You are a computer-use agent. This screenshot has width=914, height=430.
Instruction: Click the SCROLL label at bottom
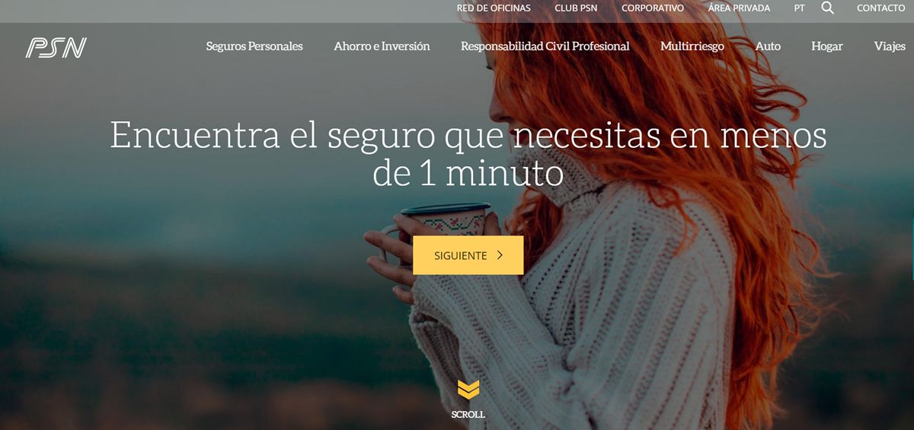tap(468, 415)
